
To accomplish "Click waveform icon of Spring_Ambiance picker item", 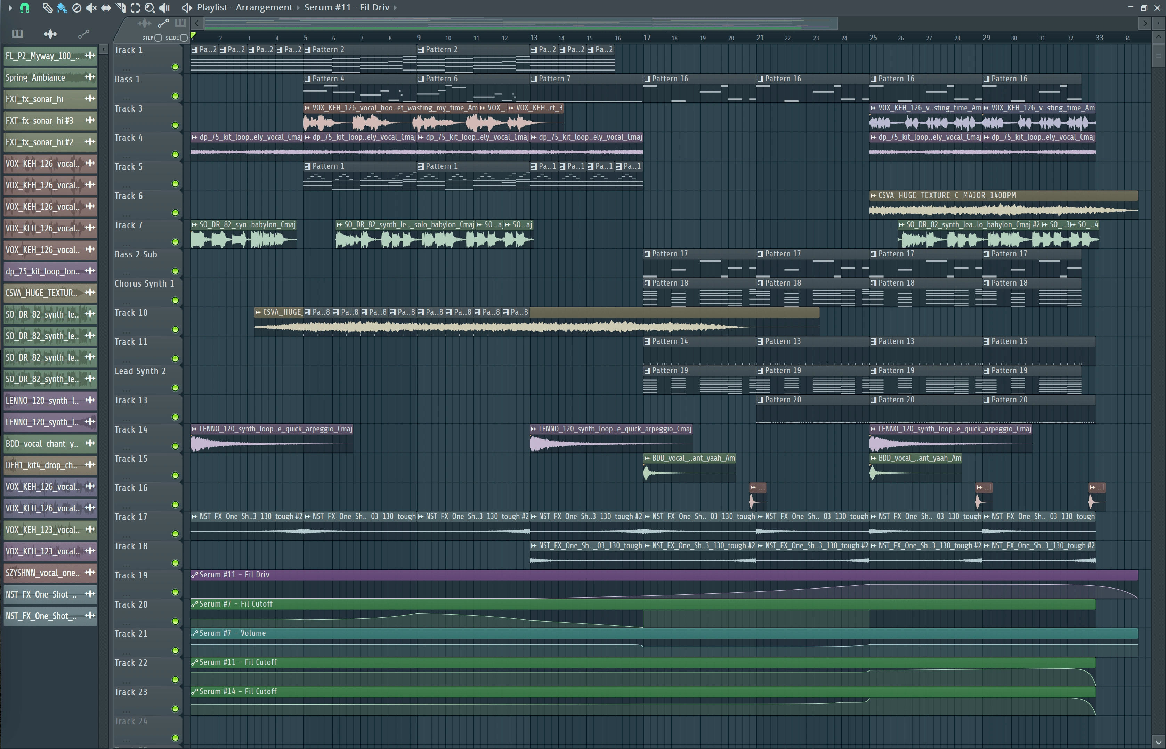I will 90,77.
